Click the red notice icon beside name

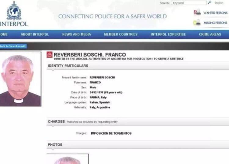(x=49, y=55)
